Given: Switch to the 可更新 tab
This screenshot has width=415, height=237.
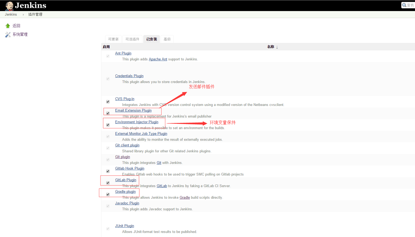Looking at the screenshot, I should click(x=113, y=39).
